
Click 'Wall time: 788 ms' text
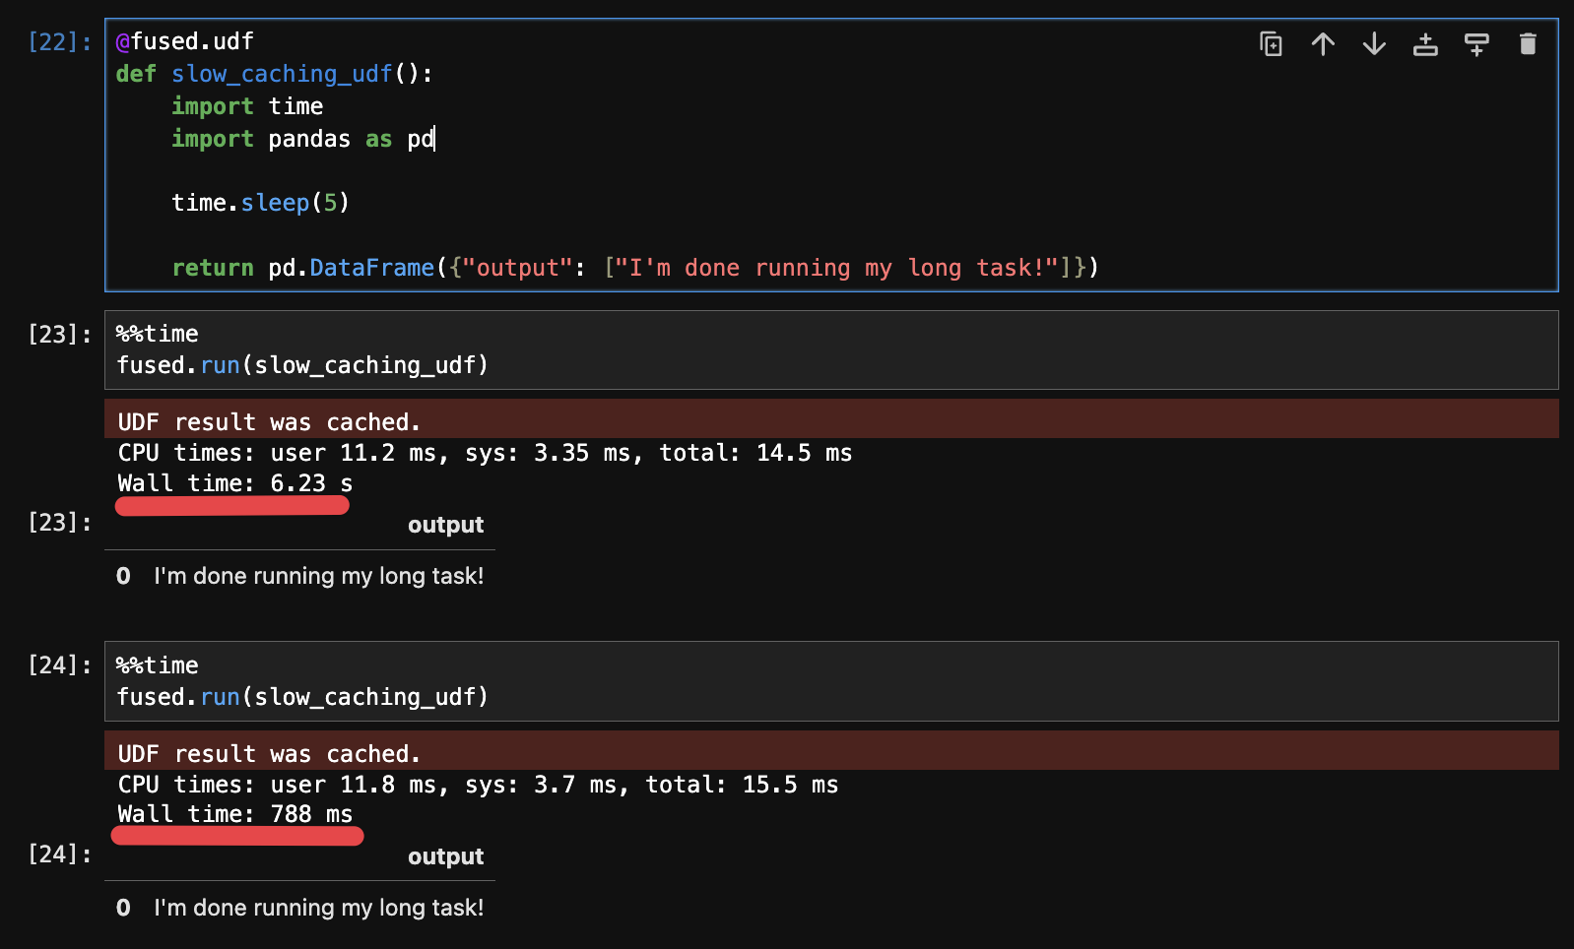pos(235,814)
